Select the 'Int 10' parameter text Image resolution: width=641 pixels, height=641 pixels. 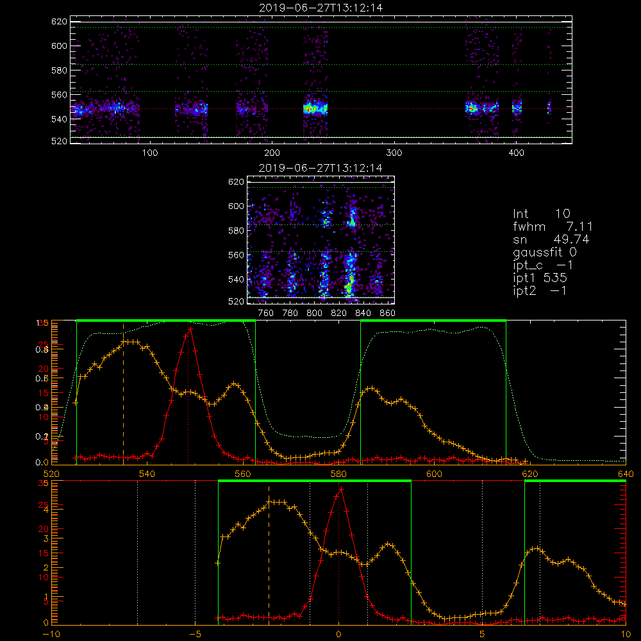[x=542, y=213]
